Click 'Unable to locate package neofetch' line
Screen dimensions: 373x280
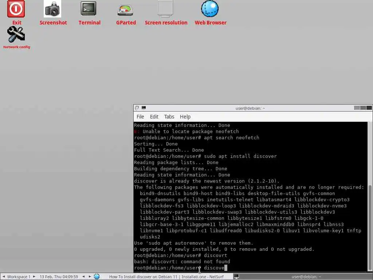[186, 131]
